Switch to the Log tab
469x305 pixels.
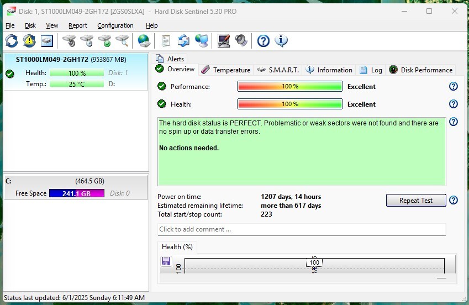[x=371, y=70]
